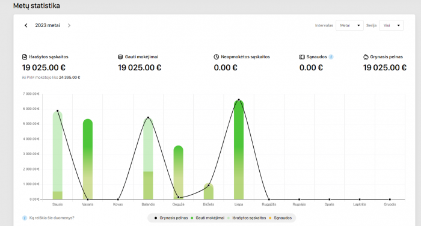This screenshot has height=226, width=421.
Task: Click the Balandis peak point on profit line
Action: click(x=148, y=118)
